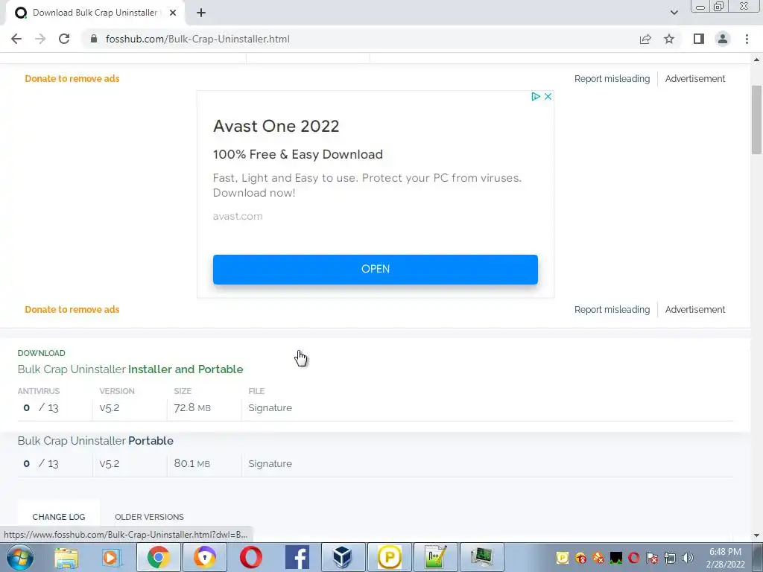Open the Action Center flag icon
This screenshot has width=763, height=572.
pyautogui.click(x=652, y=557)
